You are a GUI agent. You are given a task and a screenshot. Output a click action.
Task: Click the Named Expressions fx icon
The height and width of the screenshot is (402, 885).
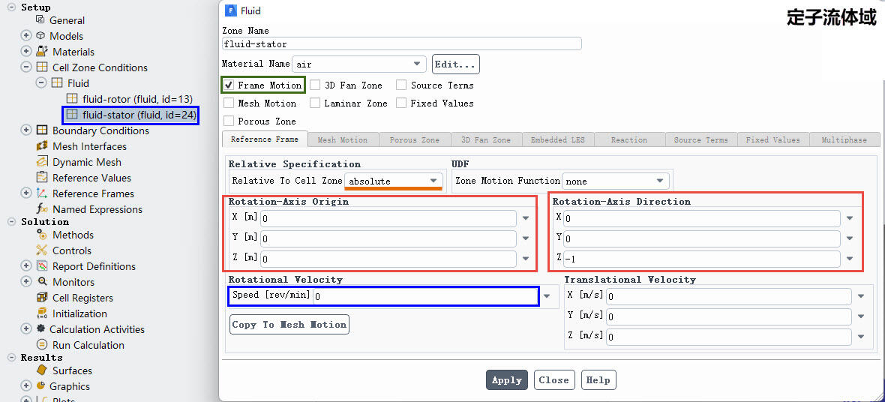point(42,209)
